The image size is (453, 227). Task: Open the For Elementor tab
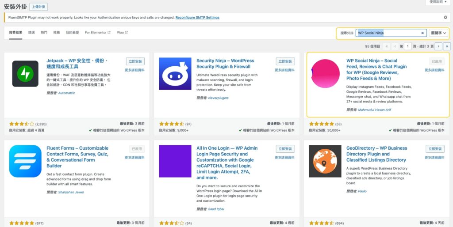98,33
